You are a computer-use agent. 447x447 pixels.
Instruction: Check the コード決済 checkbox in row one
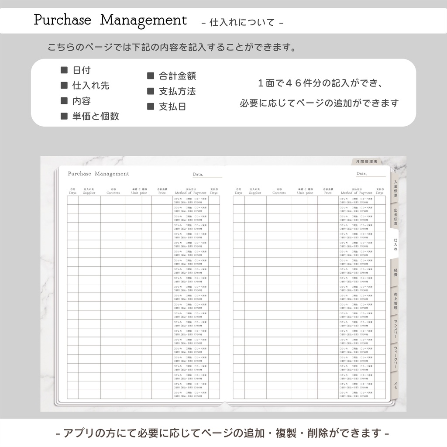coord(196,199)
